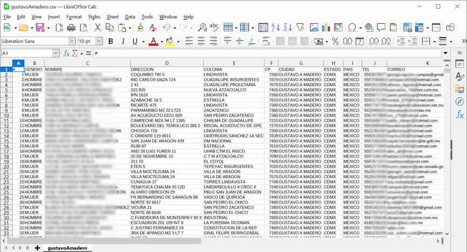This screenshot has height=252, width=467.
Task: Open the Data menu
Action: point(130,17)
